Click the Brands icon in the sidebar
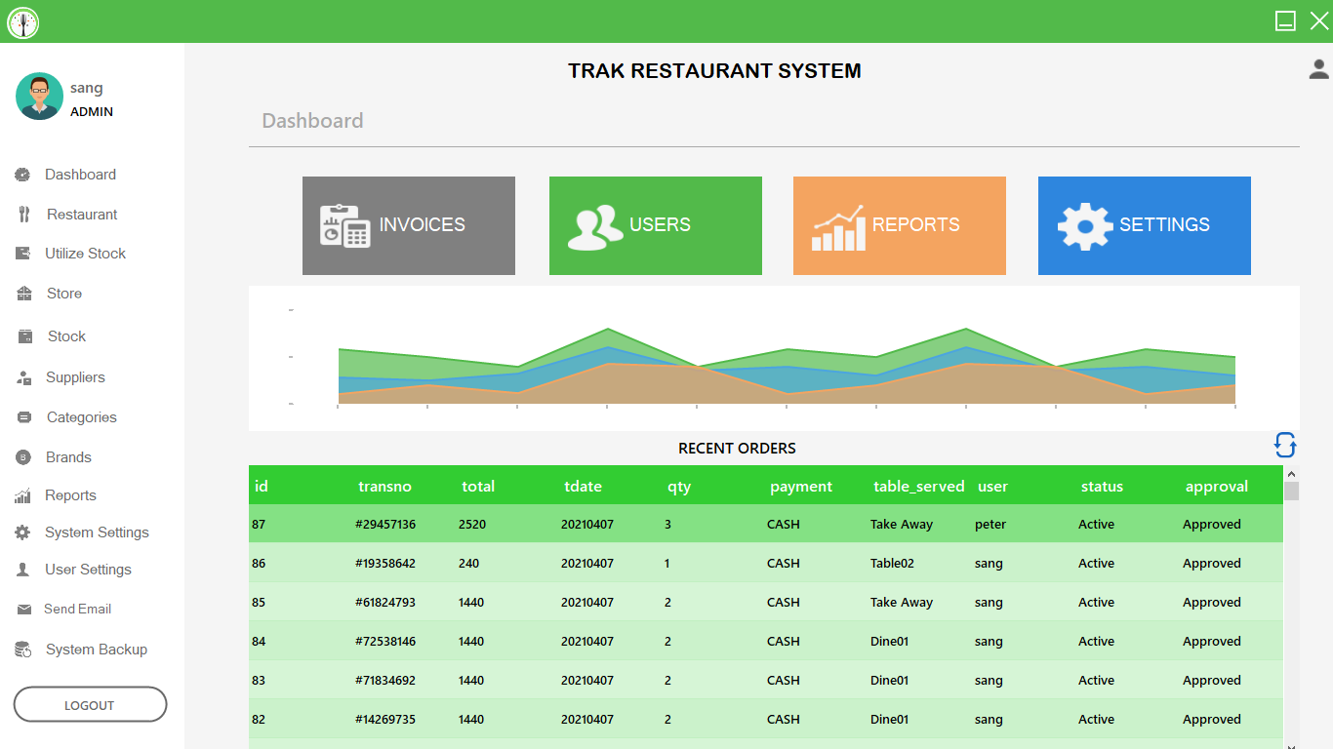The width and height of the screenshot is (1333, 749). click(24, 456)
